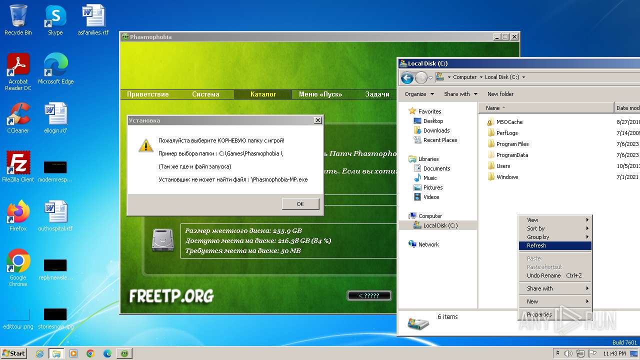
Task: Open the Recycle Bin desktop icon
Action: coord(18,20)
